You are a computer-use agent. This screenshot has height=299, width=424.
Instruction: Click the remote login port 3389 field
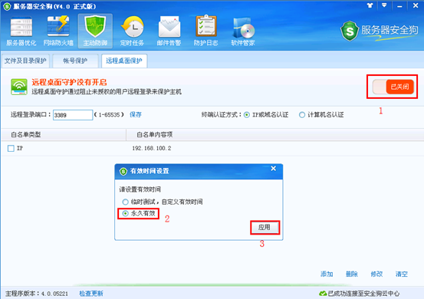(73, 115)
